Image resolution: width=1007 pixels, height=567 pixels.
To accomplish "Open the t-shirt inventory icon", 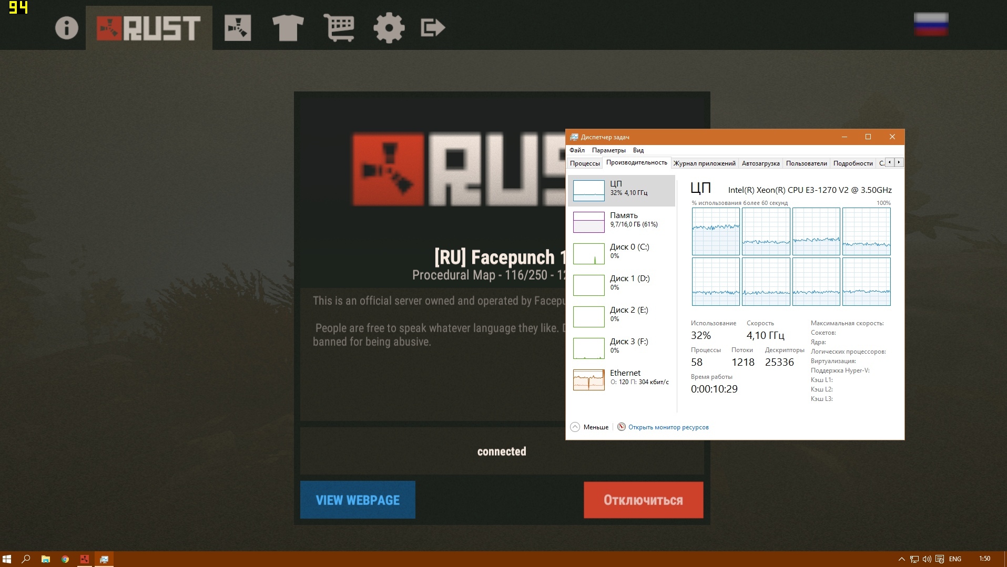I will pos(288,28).
